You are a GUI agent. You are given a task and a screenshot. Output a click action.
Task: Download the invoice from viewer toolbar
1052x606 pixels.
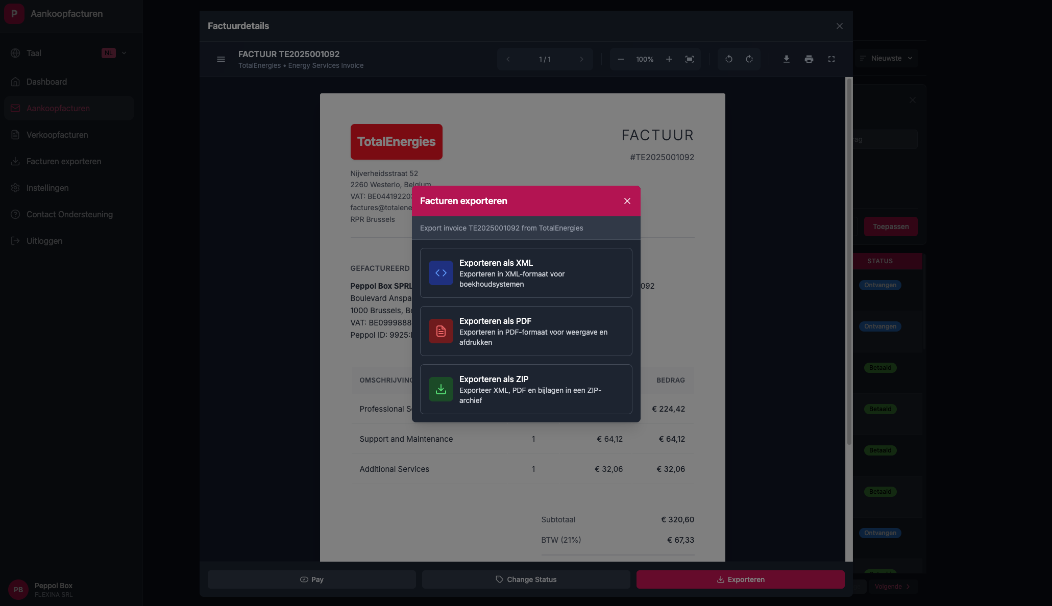click(787, 59)
